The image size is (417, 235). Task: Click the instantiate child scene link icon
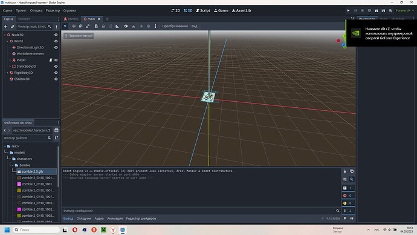coord(13,27)
